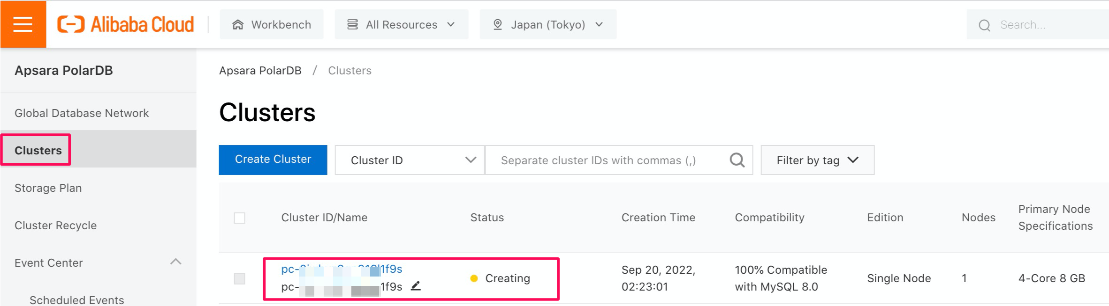Open the cluster ID link ending in 1f9s

coord(342,269)
